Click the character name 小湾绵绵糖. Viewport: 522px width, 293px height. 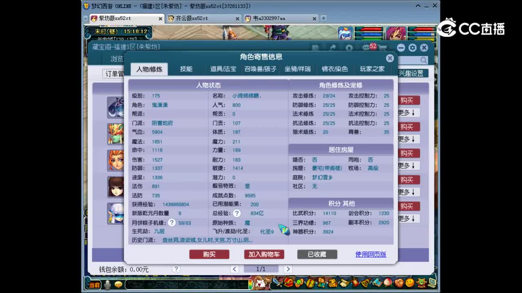point(247,96)
